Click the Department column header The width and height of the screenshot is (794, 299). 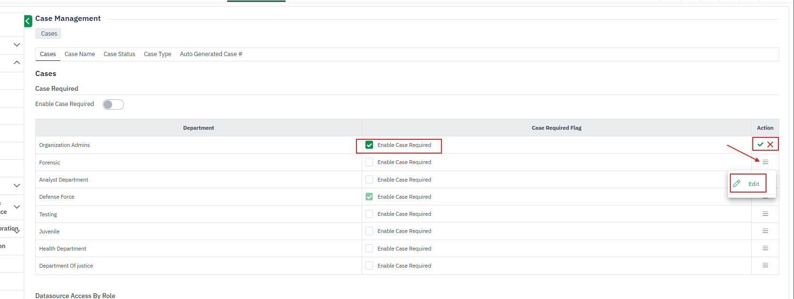[x=199, y=128]
